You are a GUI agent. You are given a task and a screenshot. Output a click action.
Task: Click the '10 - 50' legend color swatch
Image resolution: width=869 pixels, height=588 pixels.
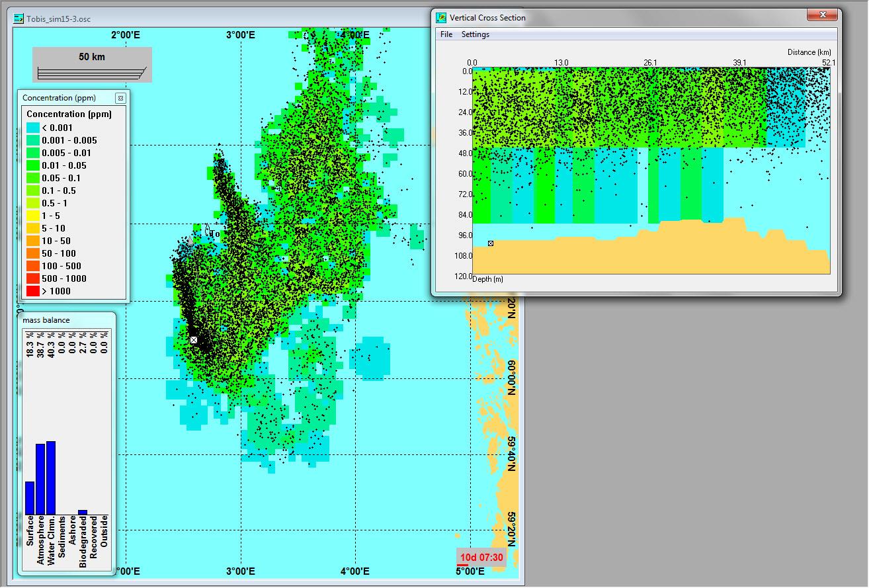click(x=32, y=241)
